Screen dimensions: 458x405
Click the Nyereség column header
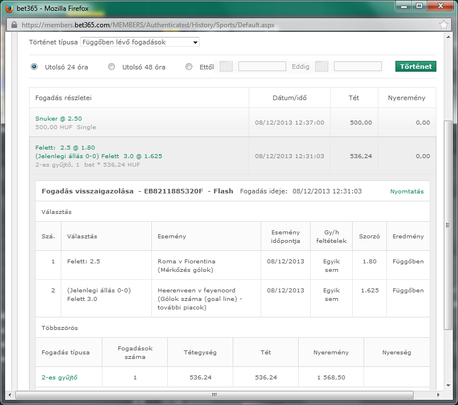click(397, 352)
